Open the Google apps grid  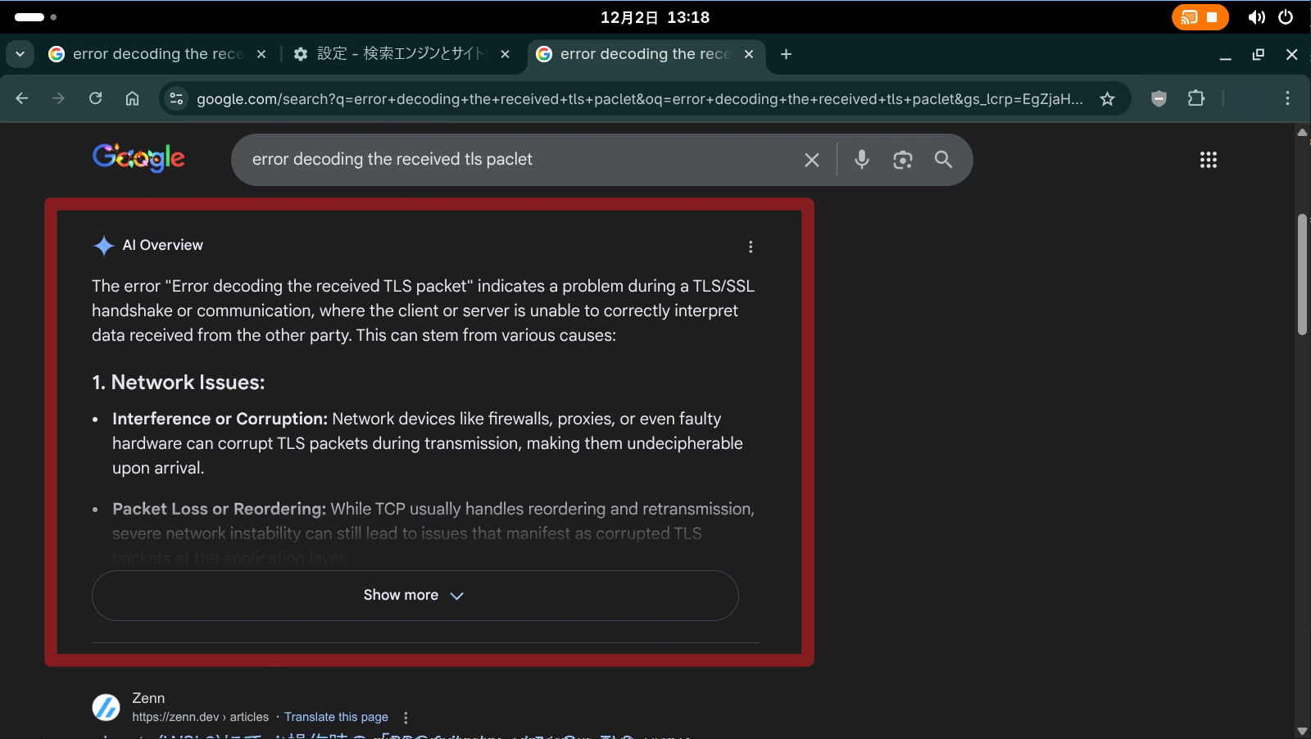1208,160
